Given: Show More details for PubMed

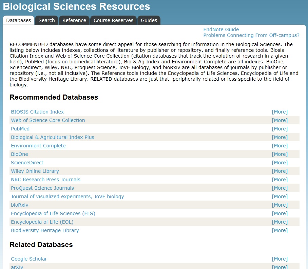Looking at the screenshot, I should click(280, 129).
